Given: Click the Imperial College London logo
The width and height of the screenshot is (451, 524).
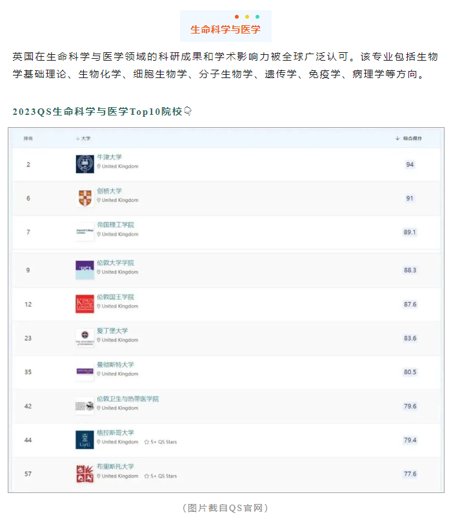Looking at the screenshot, I should (85, 231).
